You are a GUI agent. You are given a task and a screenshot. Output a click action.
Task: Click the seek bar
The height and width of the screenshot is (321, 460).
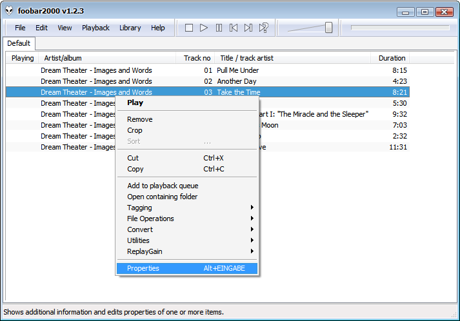(400, 28)
